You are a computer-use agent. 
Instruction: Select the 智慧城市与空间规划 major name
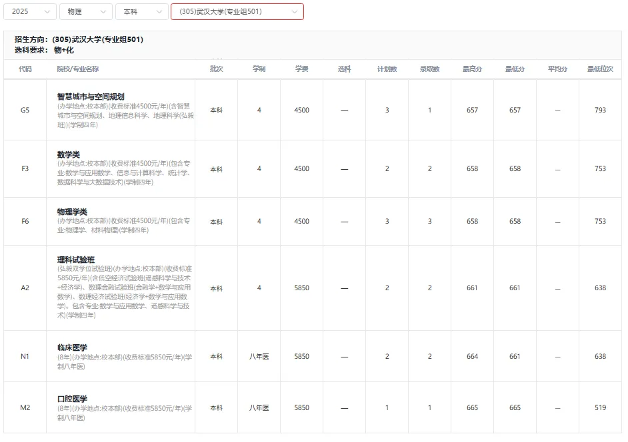[x=91, y=97]
